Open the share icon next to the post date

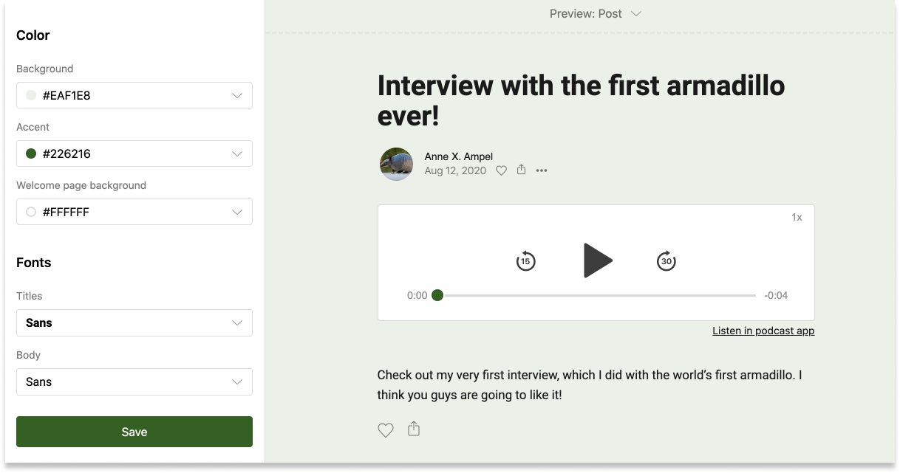coord(521,170)
